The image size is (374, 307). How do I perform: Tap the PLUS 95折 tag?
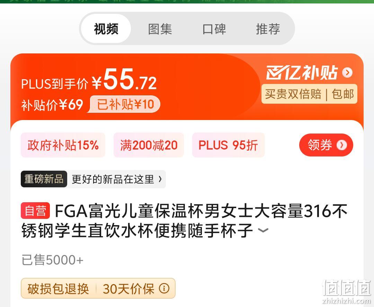[x=228, y=145]
